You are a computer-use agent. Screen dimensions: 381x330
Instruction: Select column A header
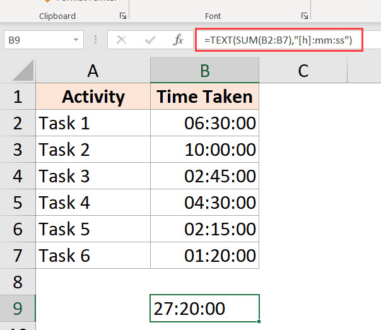(93, 71)
